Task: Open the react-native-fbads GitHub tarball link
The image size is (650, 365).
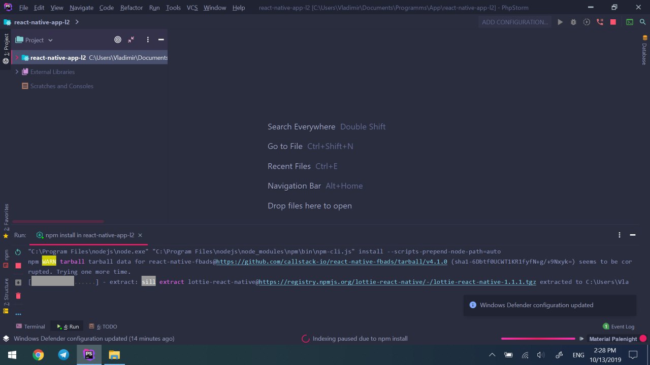Action: tap(332, 262)
